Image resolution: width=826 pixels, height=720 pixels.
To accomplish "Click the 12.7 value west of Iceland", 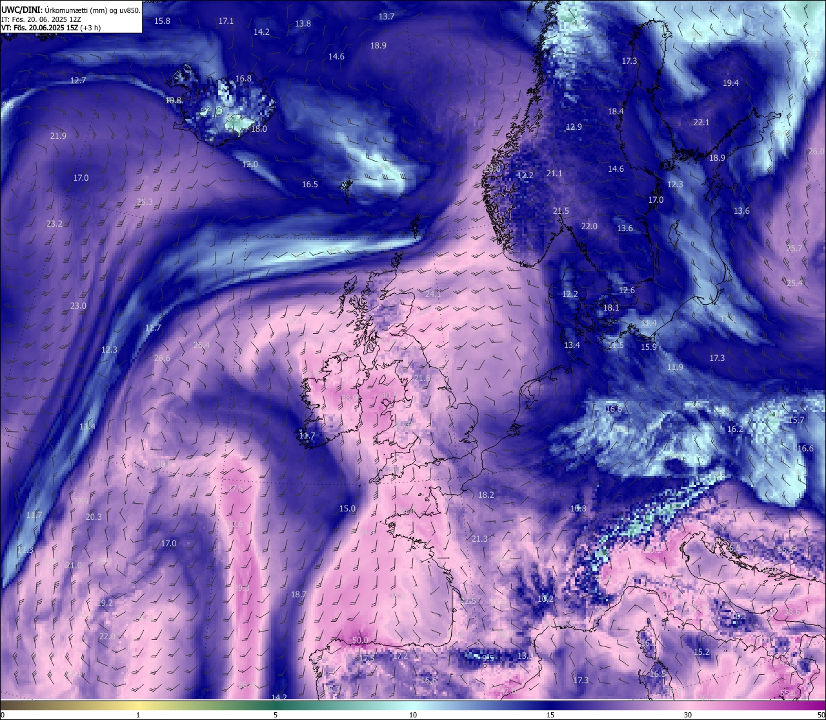I will click(x=78, y=80).
